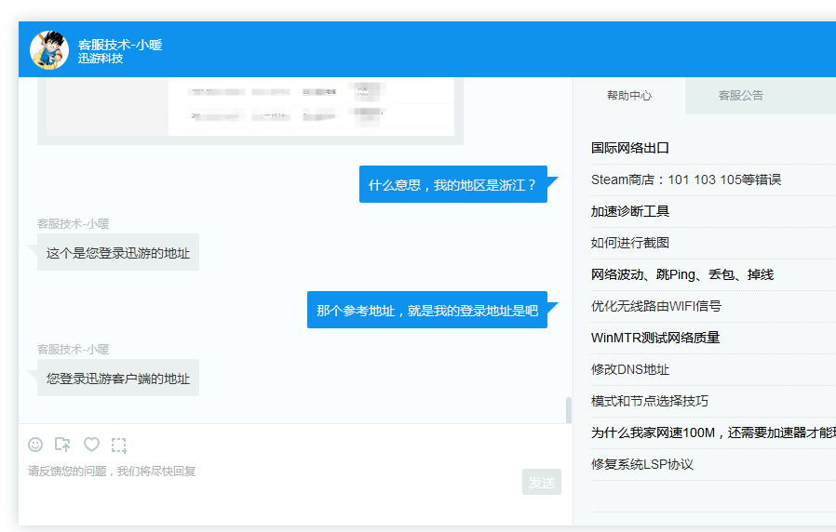Screen dimensions: 836x532
Task: Click the heart rating icon
Action: point(91,445)
